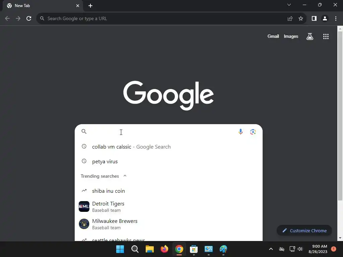Click the trending arrow icon beside 'shiba inu coin'

pos(84,190)
